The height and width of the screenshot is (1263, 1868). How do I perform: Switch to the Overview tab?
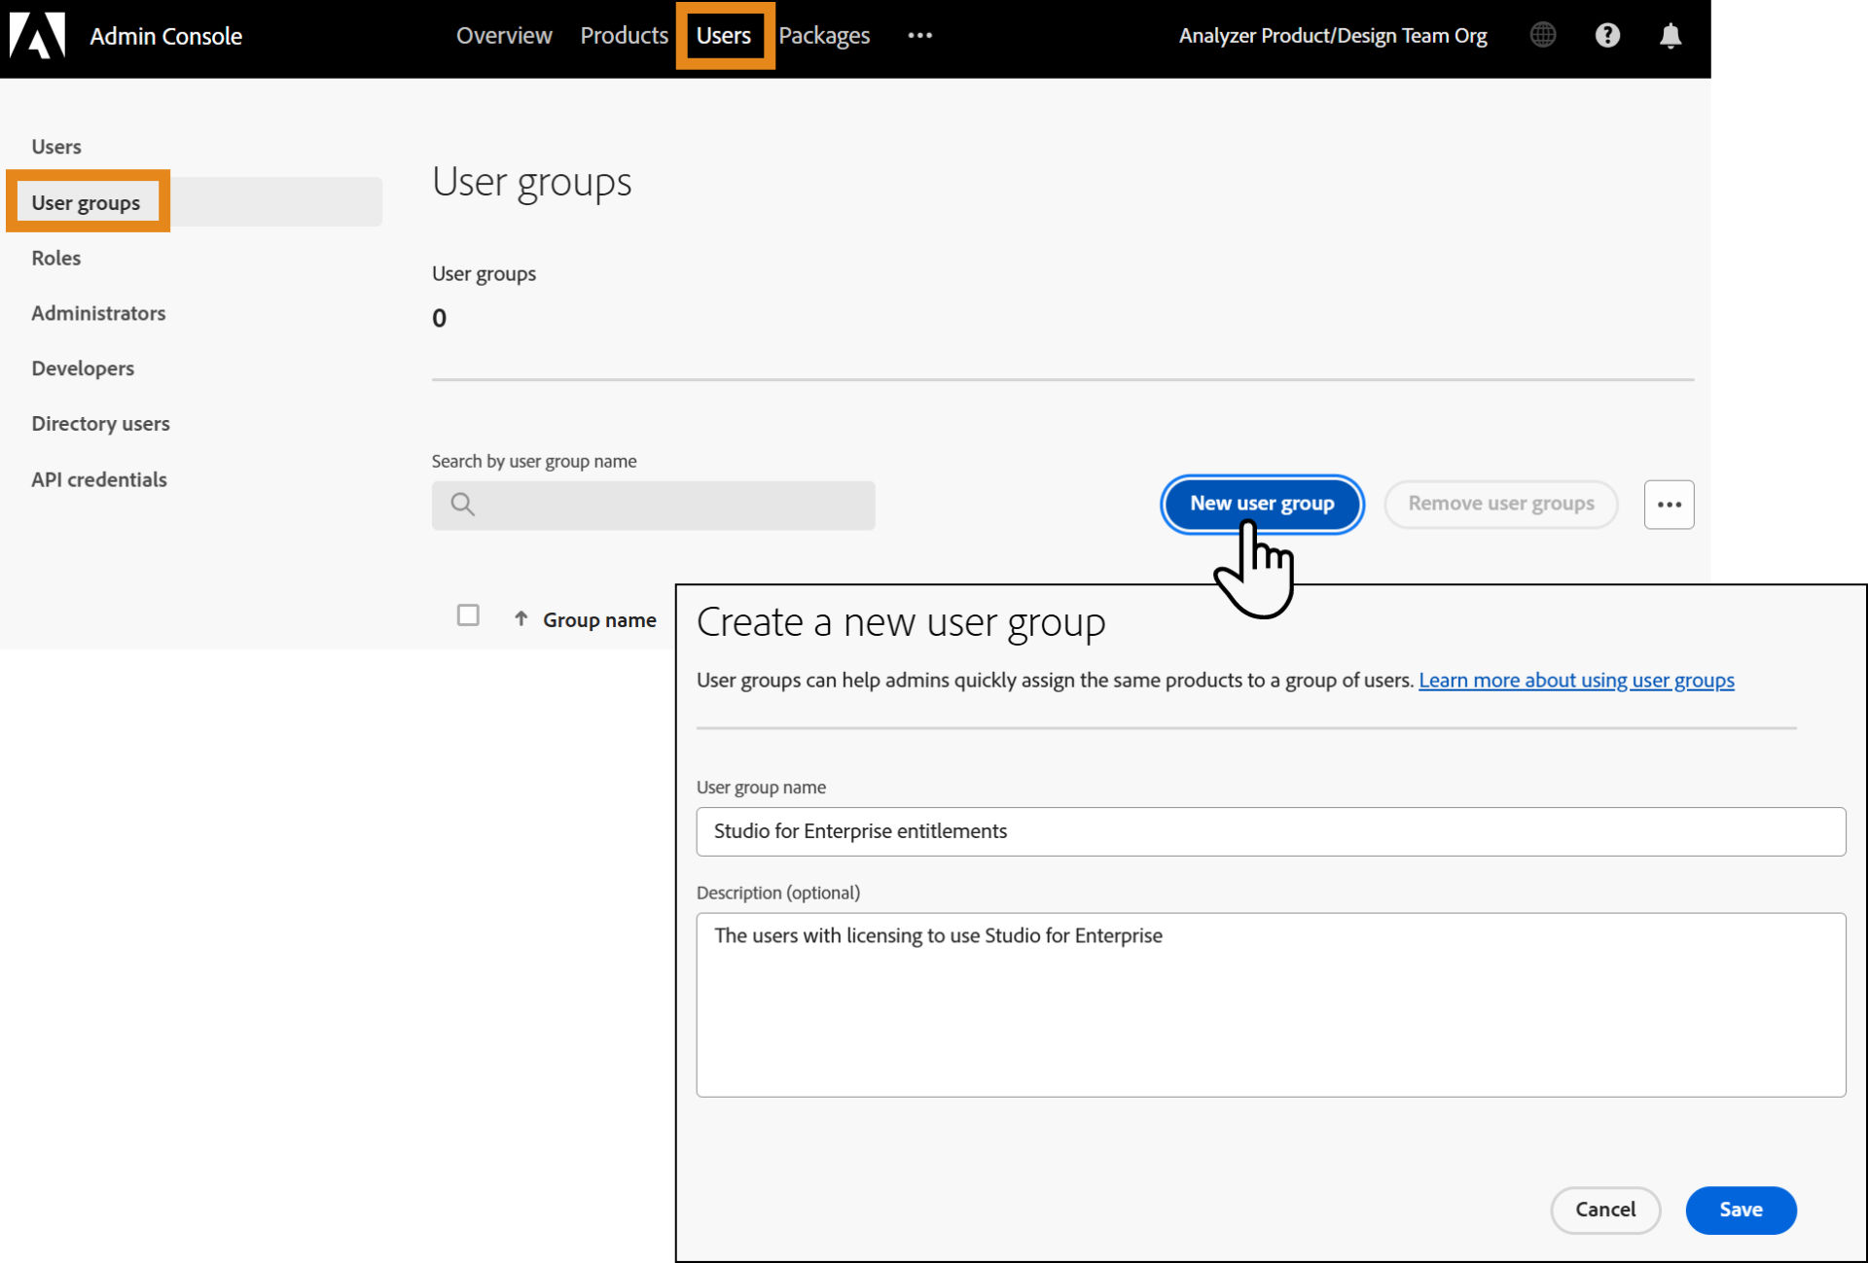click(504, 36)
